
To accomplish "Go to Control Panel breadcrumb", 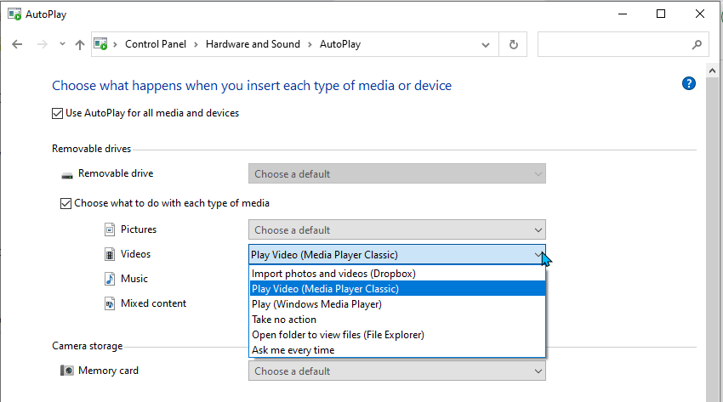I will pos(157,44).
